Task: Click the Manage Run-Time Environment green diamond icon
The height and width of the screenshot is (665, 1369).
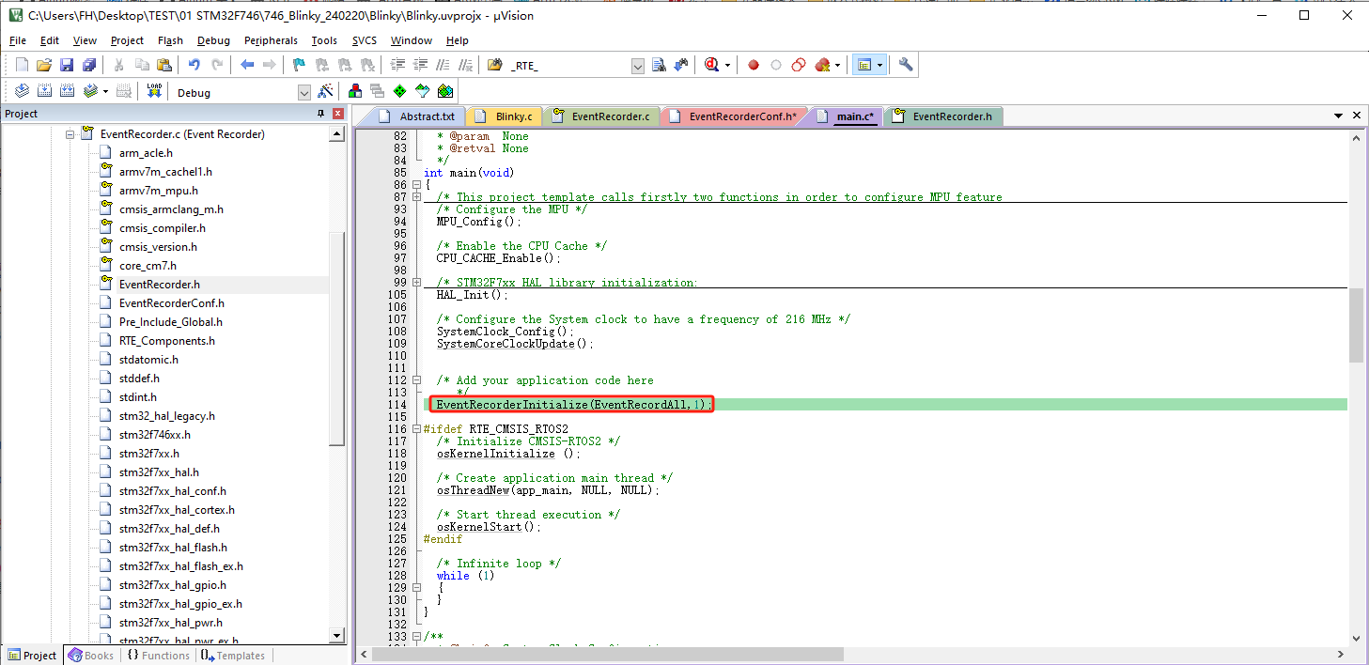Action: coord(399,91)
